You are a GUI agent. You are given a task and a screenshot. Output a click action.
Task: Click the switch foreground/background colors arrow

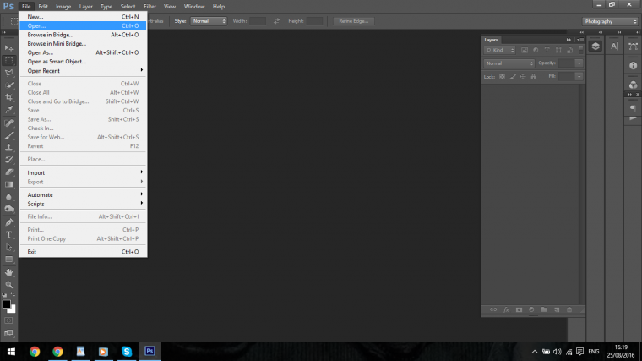pyautogui.click(x=13, y=294)
